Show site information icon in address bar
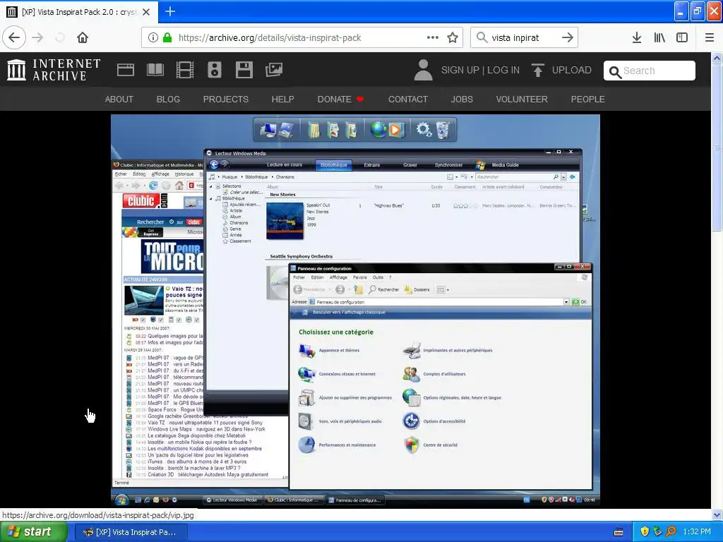This screenshot has width=723, height=542. [x=153, y=38]
